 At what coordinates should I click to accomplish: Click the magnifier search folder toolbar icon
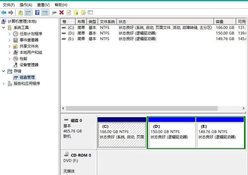coord(83,12)
